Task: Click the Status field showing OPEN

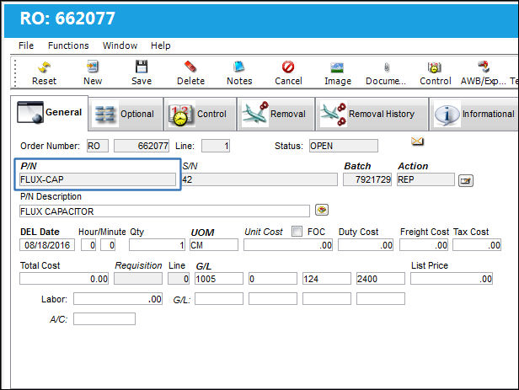Action: (x=344, y=146)
